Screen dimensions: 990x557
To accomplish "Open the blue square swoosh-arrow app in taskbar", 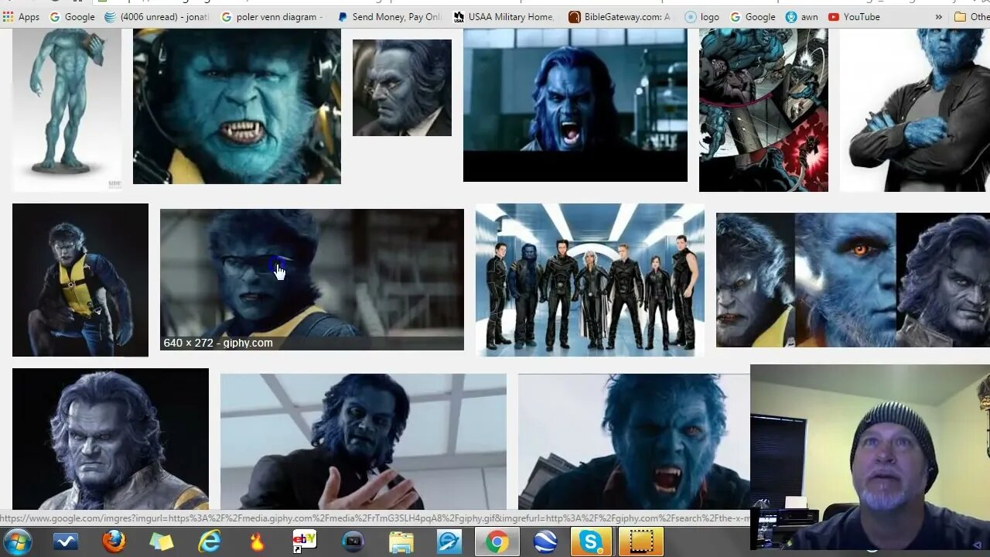I will (449, 542).
